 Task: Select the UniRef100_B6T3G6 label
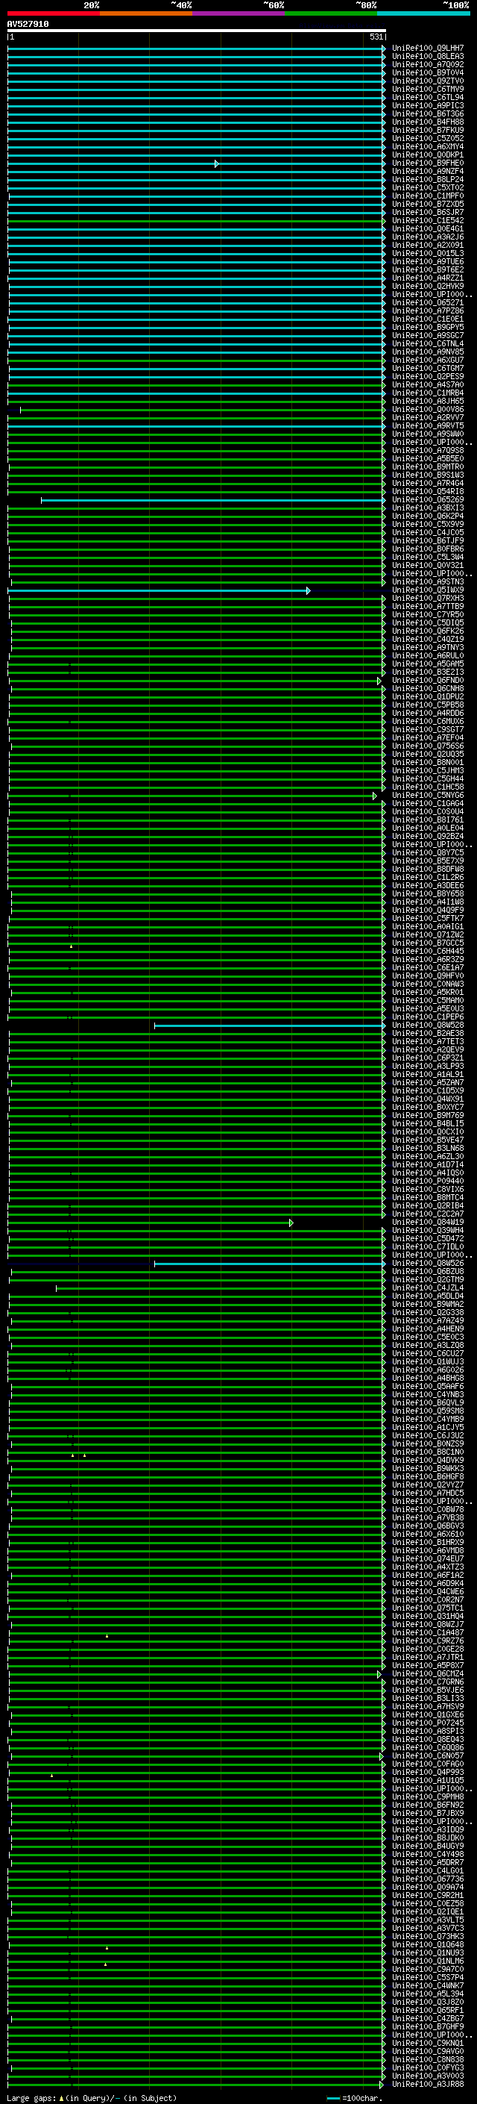(428, 113)
